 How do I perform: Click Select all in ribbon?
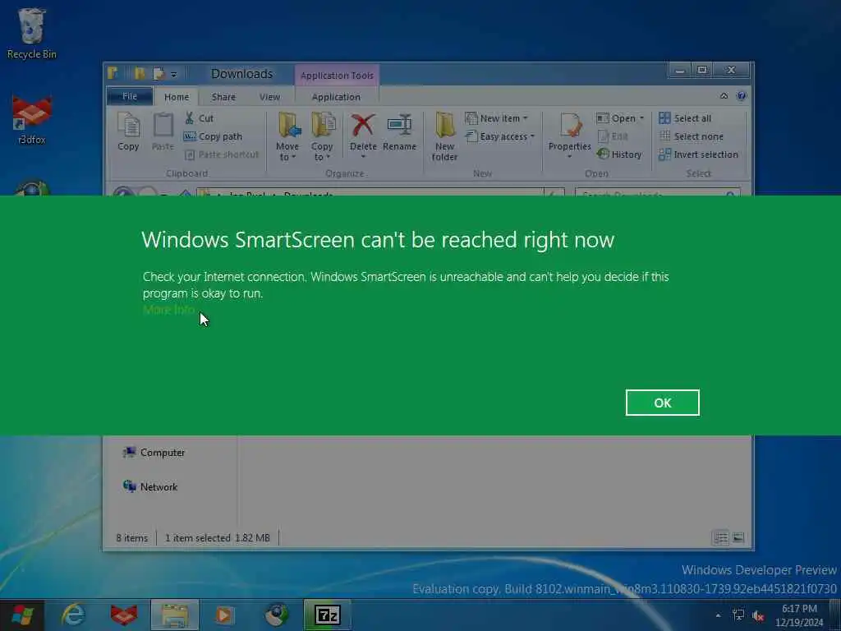coord(685,118)
